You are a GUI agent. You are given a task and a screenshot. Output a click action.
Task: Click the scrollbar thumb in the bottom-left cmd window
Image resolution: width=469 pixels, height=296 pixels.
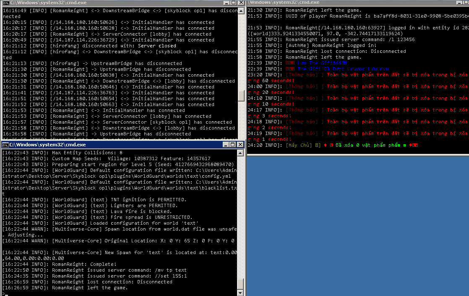point(240,283)
